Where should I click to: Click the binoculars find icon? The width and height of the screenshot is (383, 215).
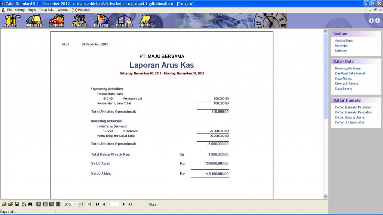point(30,204)
